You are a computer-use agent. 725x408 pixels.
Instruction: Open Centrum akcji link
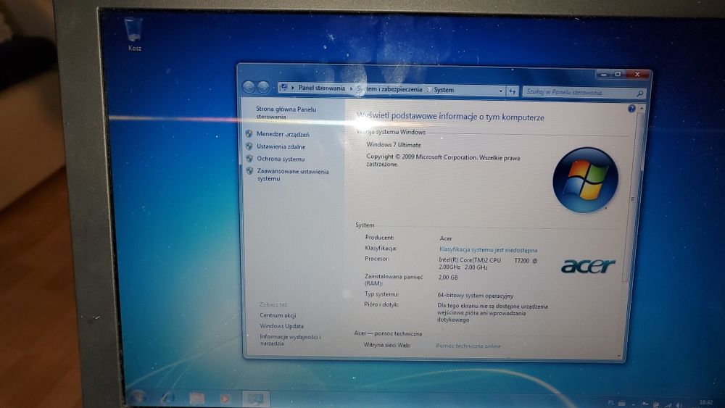tap(278, 315)
